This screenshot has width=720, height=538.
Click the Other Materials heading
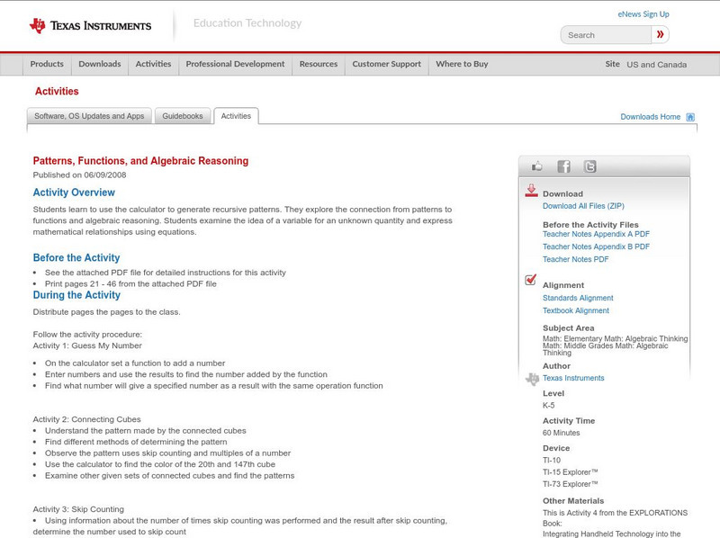[x=573, y=501]
